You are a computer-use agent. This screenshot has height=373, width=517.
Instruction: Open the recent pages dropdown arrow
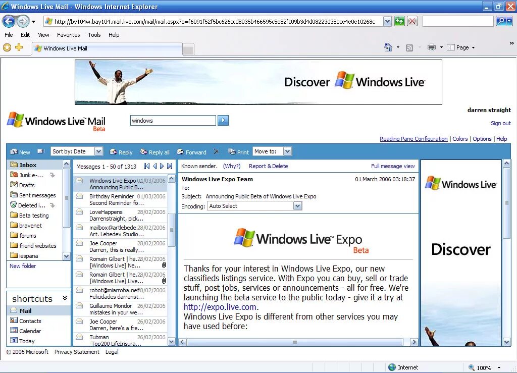33,22
